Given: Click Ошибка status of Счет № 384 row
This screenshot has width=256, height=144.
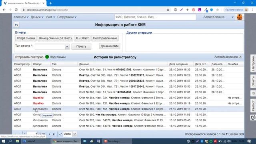Looking at the screenshot, I should click(x=38, y=98).
